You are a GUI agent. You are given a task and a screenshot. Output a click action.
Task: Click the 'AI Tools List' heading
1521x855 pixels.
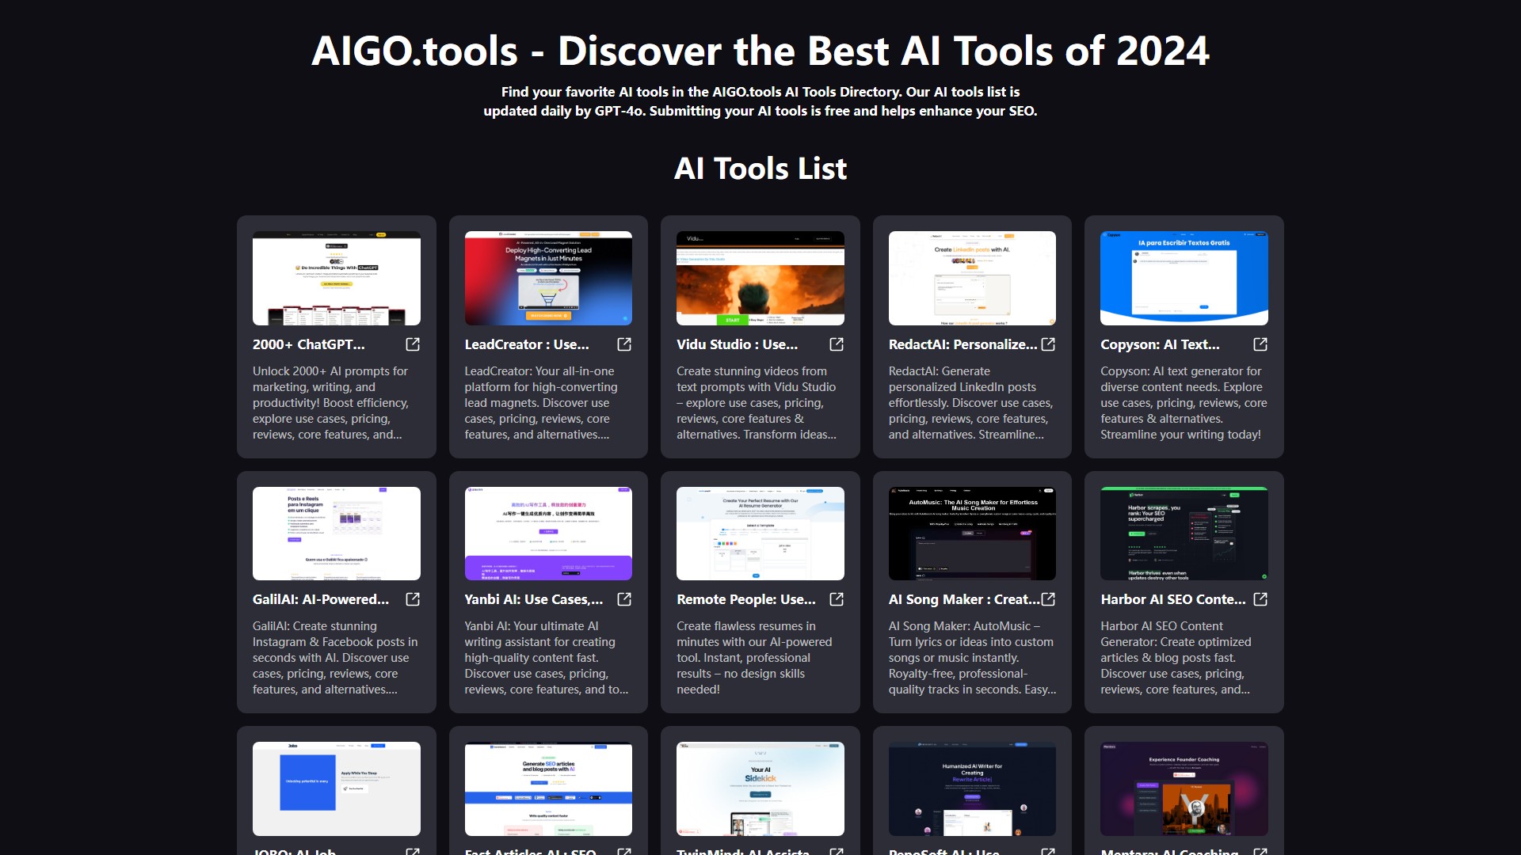[760, 169]
